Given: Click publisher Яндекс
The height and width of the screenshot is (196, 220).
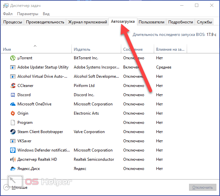Looking at the screenshot, I should 80,169.
